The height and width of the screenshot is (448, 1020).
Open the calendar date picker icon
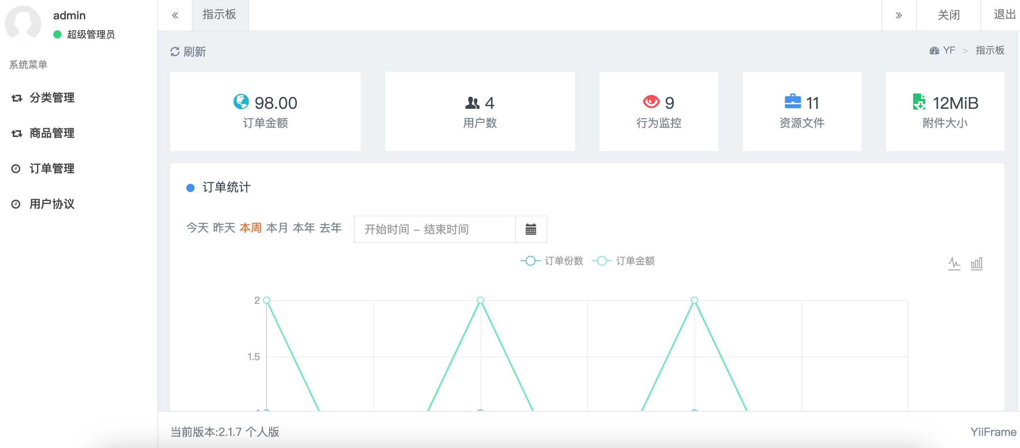[x=531, y=229]
